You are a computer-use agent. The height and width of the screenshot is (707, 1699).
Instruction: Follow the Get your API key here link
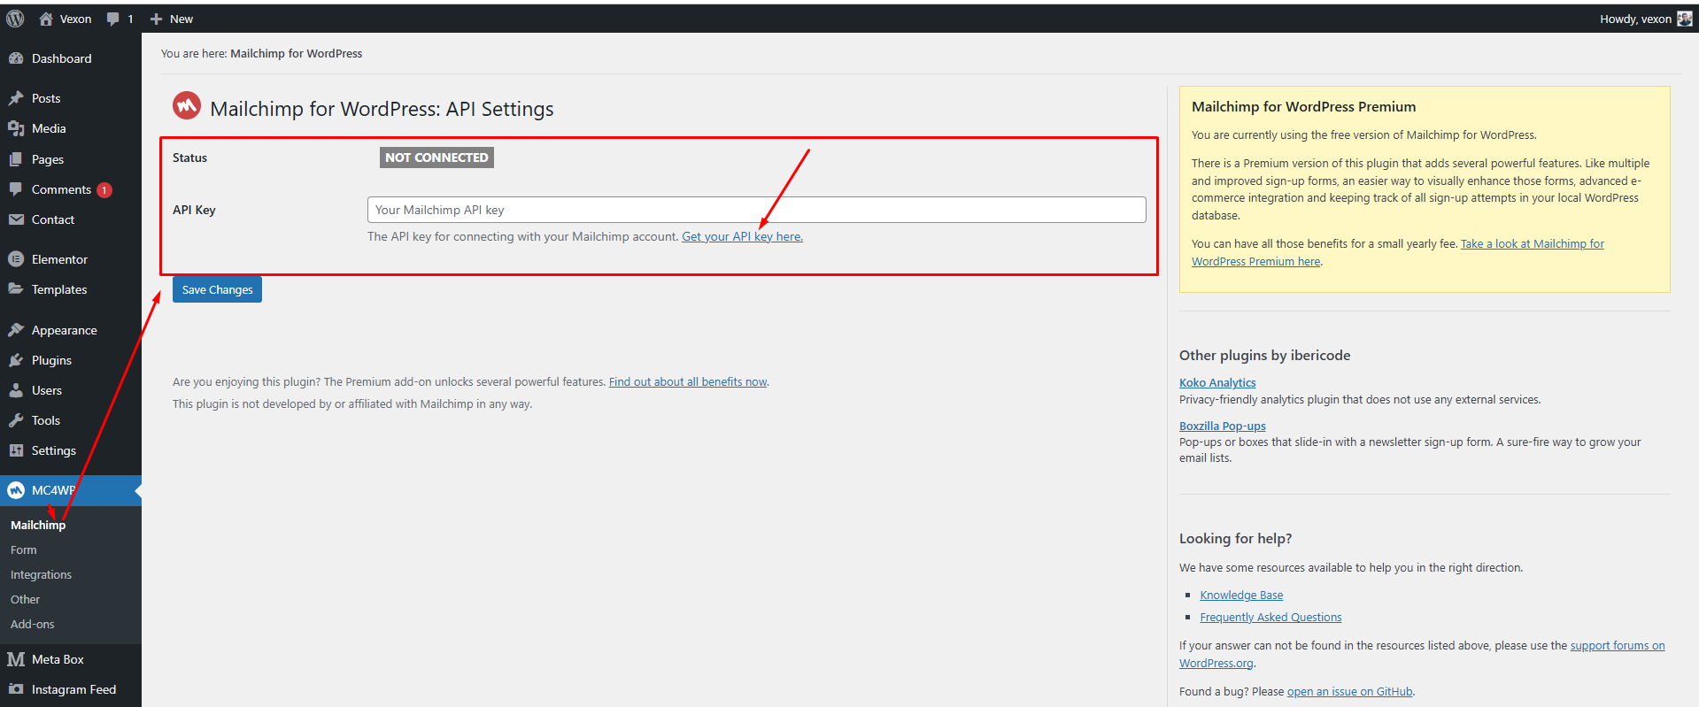point(742,236)
